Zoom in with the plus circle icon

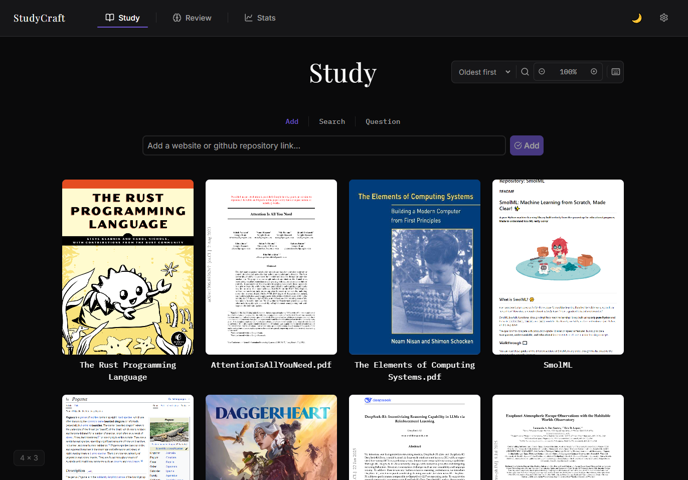[x=594, y=72]
